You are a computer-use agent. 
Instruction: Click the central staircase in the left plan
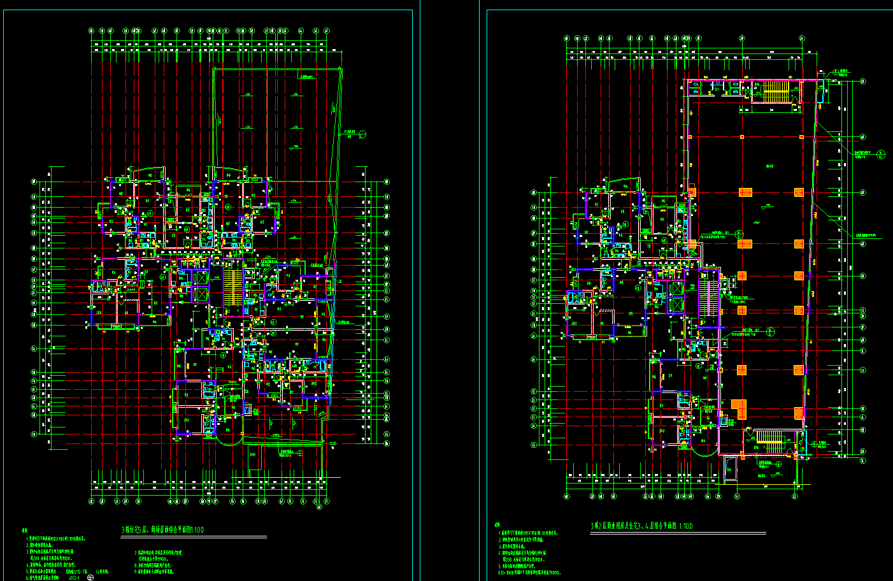[x=233, y=289]
